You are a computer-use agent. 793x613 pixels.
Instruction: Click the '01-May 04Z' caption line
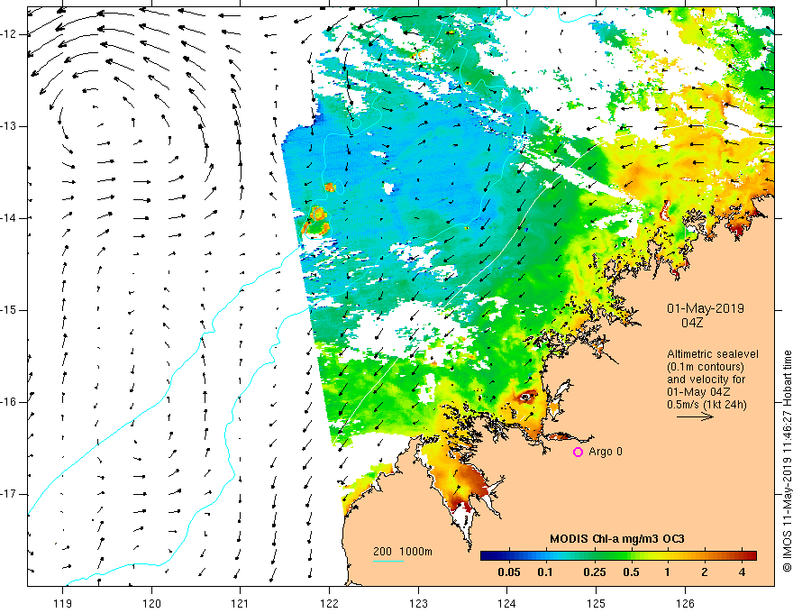(697, 392)
